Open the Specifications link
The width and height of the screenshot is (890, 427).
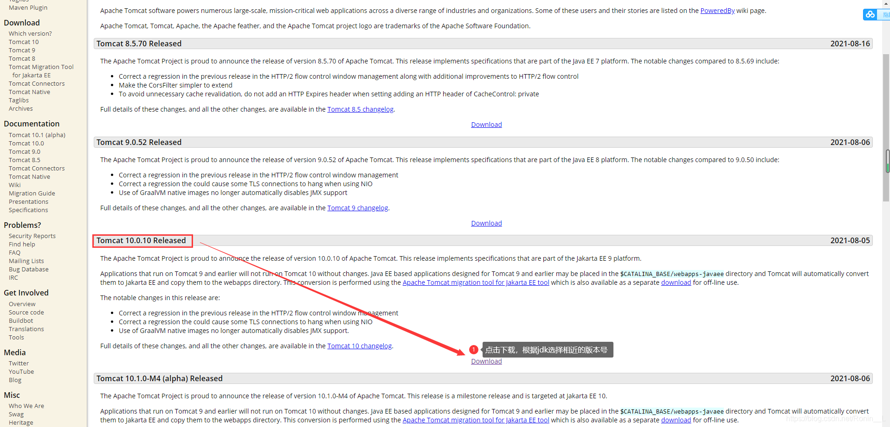(28, 210)
